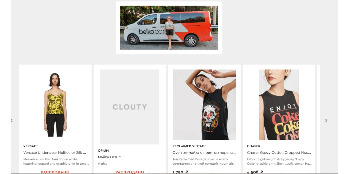This screenshot has width=349, height=174.
Task: Click the next carousel arrow
Action: tap(326, 120)
